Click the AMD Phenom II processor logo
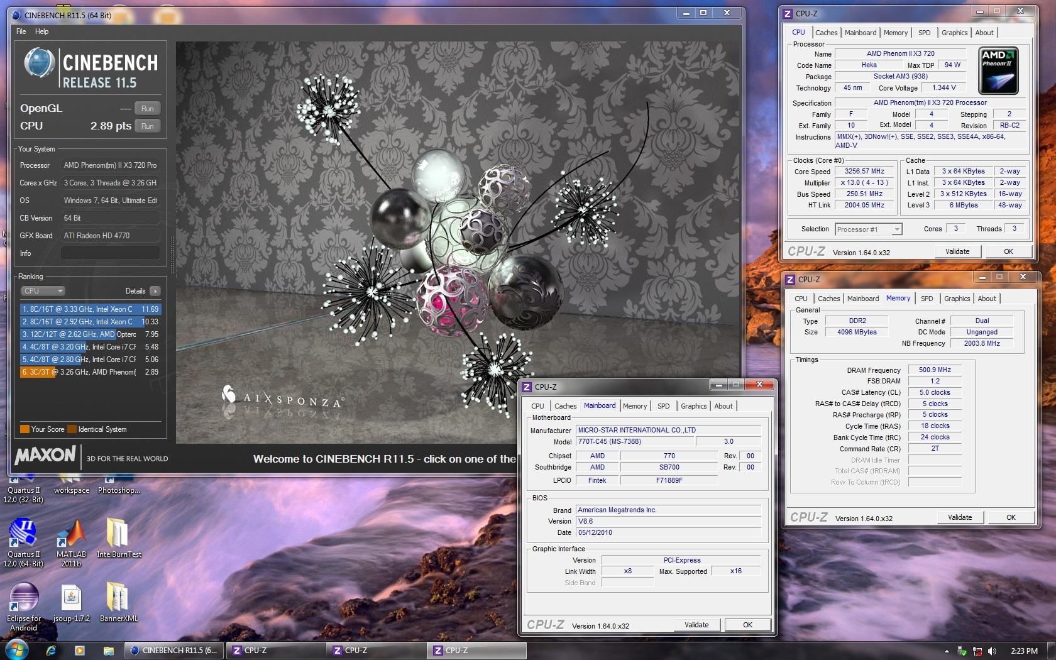The image size is (1056, 660). 998,71
